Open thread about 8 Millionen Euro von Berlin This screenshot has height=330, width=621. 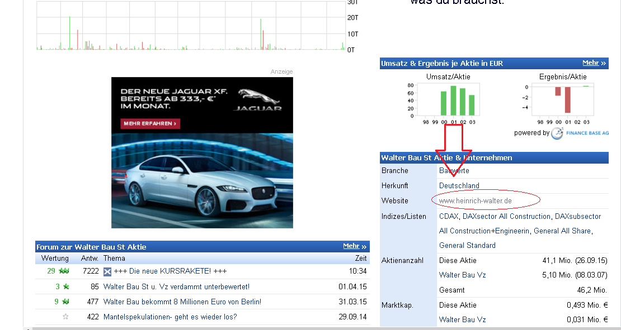click(182, 302)
